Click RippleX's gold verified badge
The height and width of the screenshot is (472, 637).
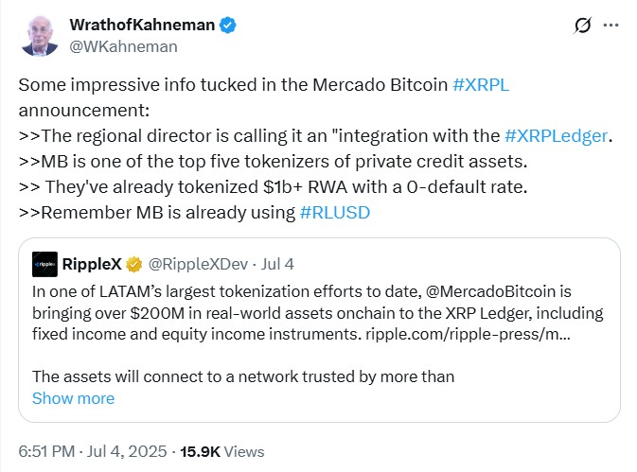click(134, 265)
